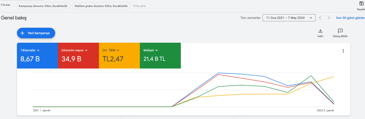Click the Filtre ekle field
The width and height of the screenshot is (365, 119).
coord(139,6)
